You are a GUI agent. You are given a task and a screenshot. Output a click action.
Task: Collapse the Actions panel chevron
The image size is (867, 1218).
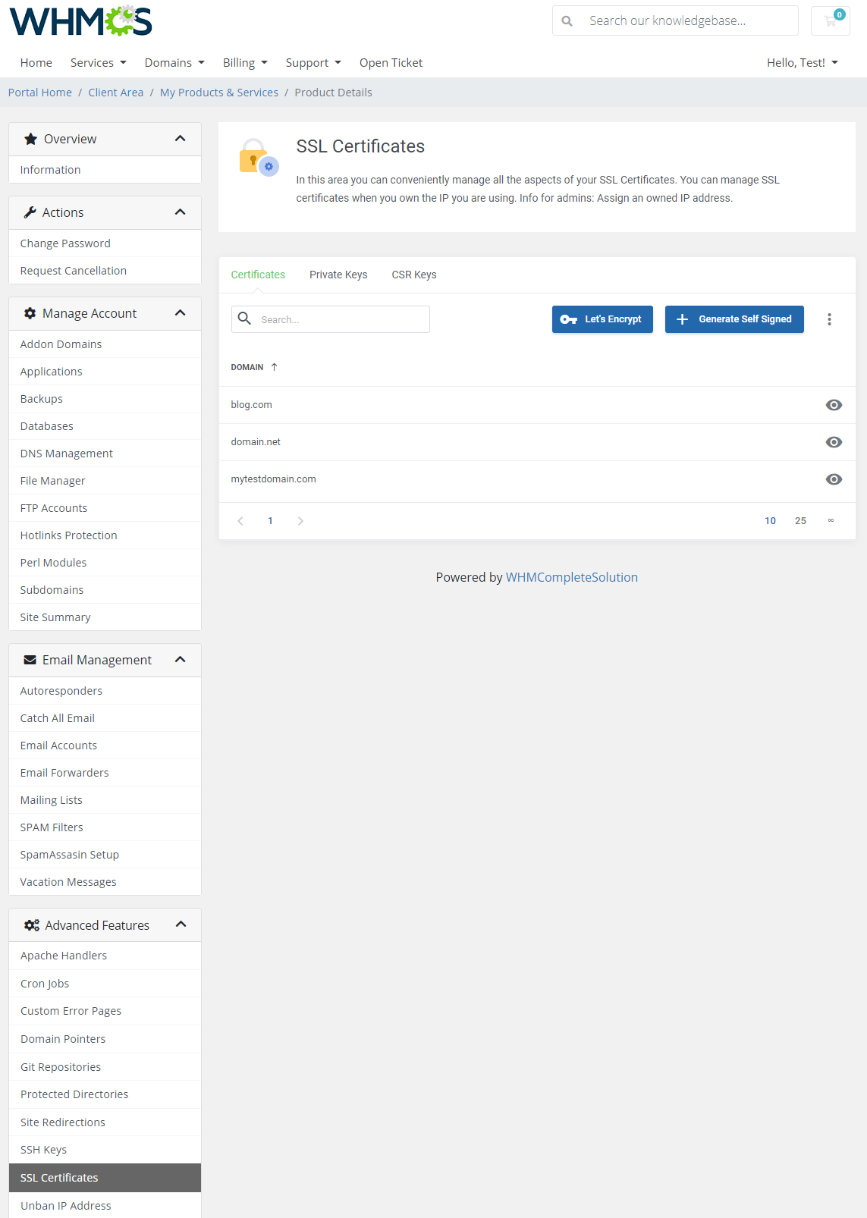point(180,212)
